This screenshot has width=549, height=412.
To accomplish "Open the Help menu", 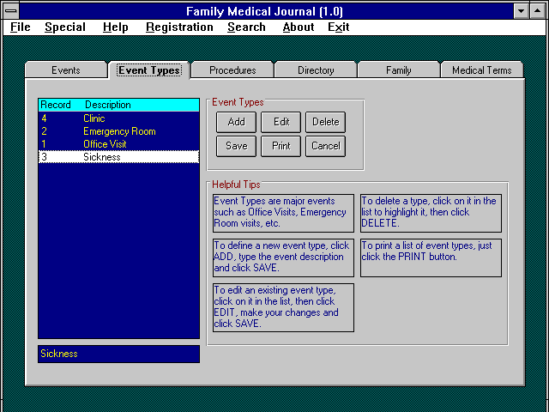I will (x=115, y=27).
